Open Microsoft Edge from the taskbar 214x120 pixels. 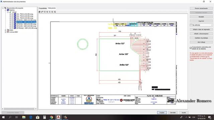tap(31, 117)
